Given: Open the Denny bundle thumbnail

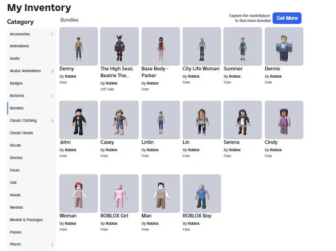Looking at the screenshot, I should point(79,46).
